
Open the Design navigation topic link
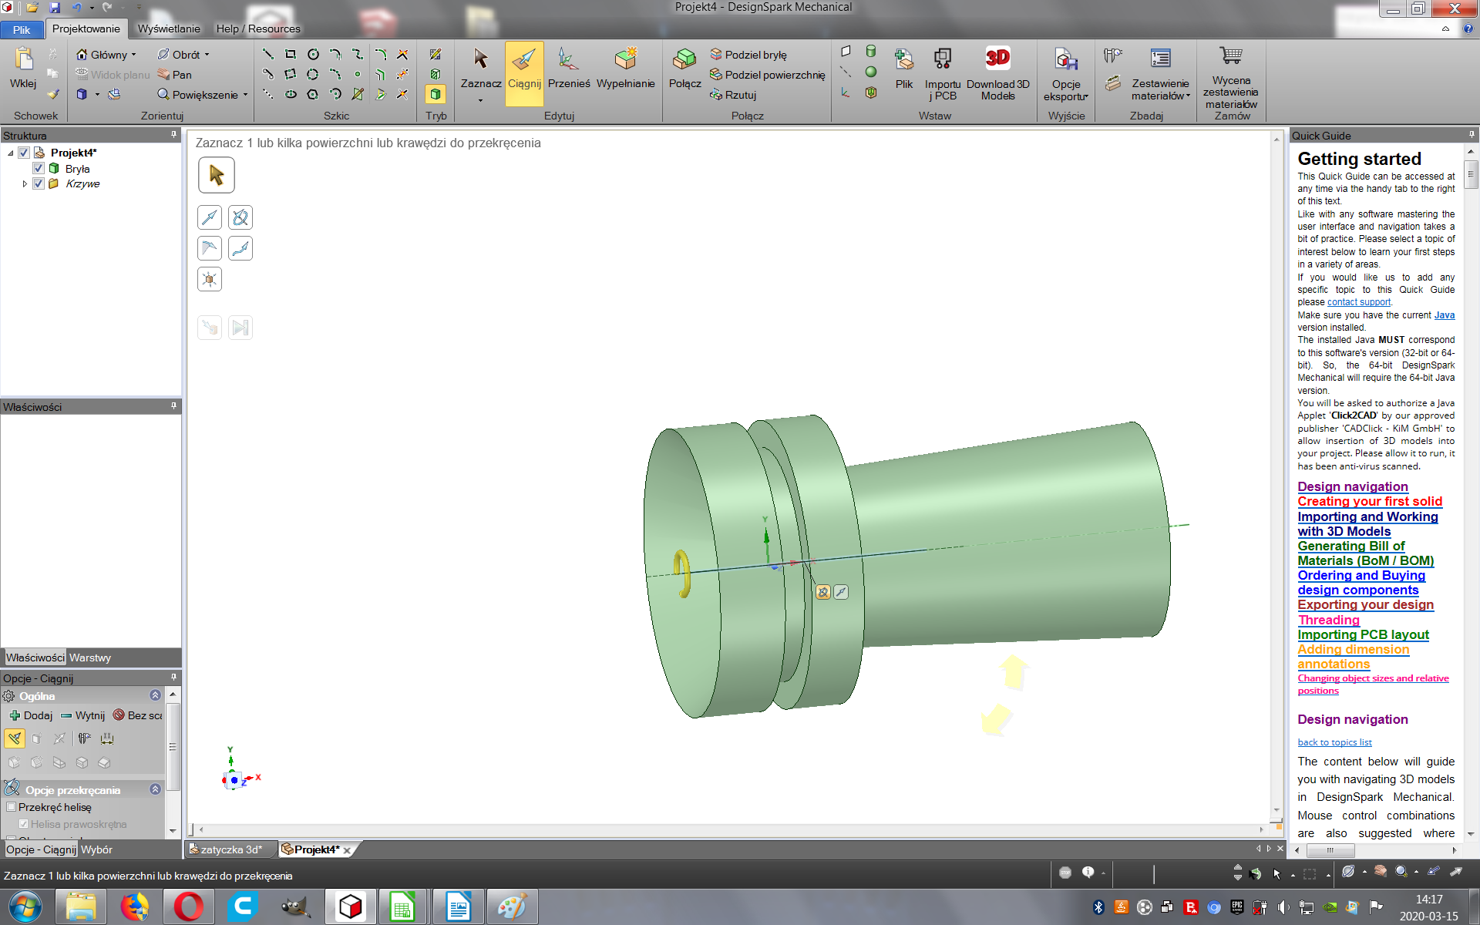pos(1353,486)
